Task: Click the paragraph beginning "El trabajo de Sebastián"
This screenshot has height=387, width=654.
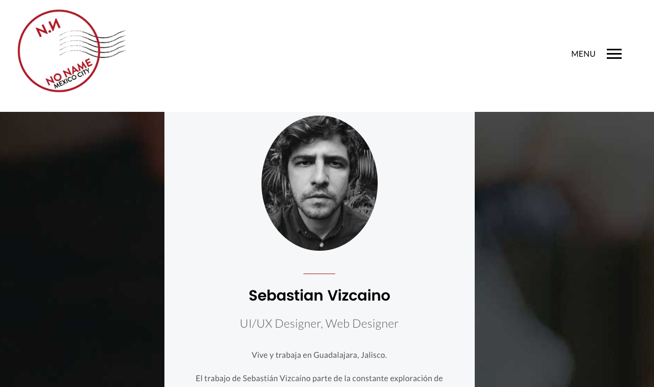Action: tap(319, 379)
